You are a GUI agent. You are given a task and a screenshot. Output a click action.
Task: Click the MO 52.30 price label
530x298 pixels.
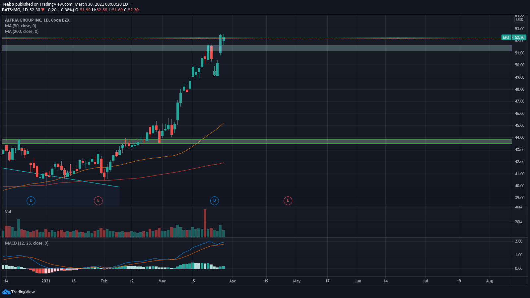click(x=514, y=37)
